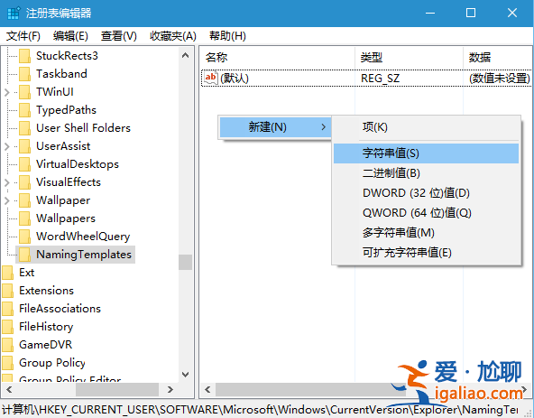The height and width of the screenshot is (418, 534).
Task: Expand the VisualEffects registry key
Action: pos(7,182)
